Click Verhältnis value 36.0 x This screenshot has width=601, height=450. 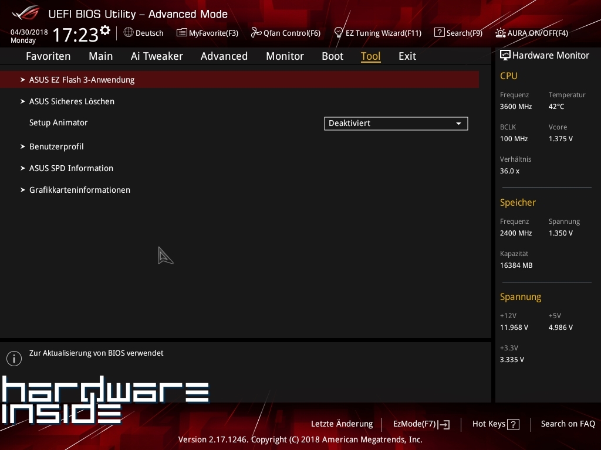(x=510, y=171)
